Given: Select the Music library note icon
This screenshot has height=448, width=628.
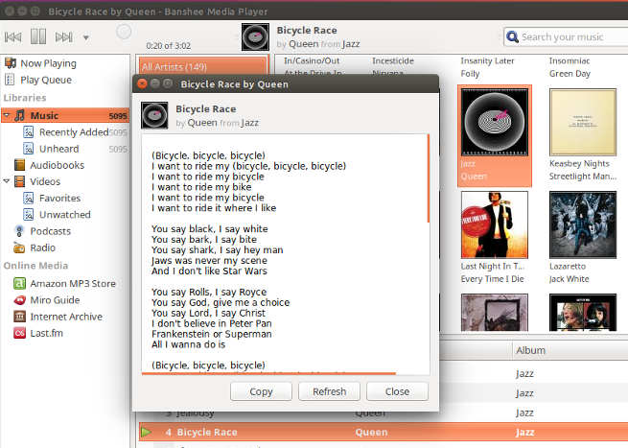Looking at the screenshot, I should point(19,115).
